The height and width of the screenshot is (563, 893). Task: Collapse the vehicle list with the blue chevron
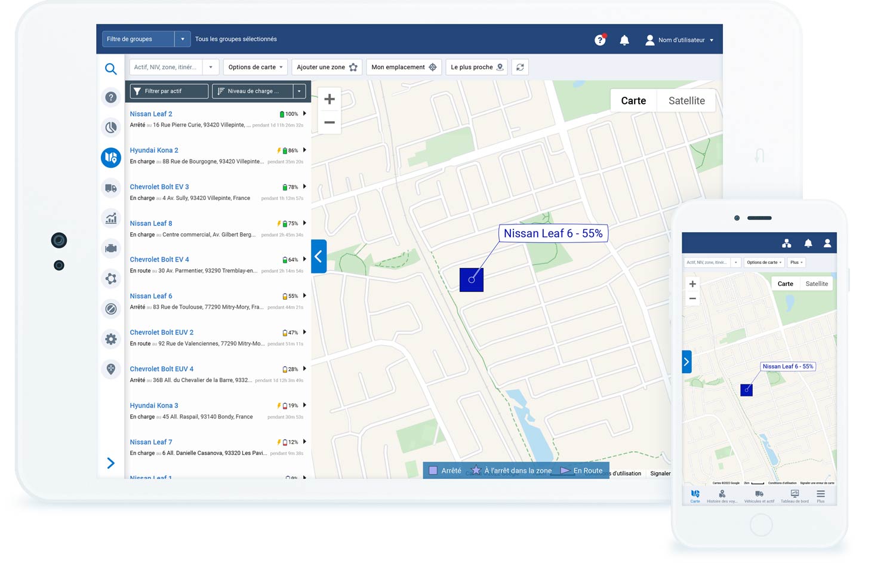[318, 257]
